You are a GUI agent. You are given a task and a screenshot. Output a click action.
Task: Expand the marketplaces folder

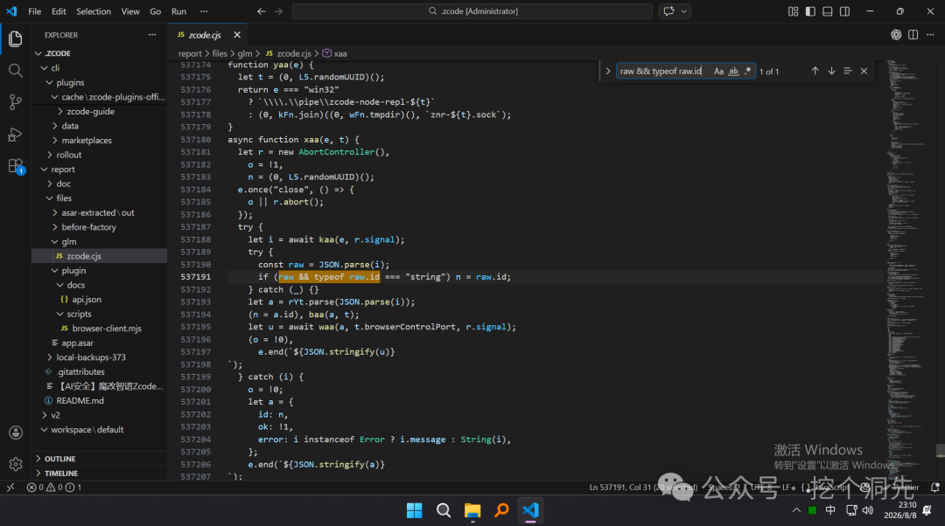pyautogui.click(x=100, y=140)
